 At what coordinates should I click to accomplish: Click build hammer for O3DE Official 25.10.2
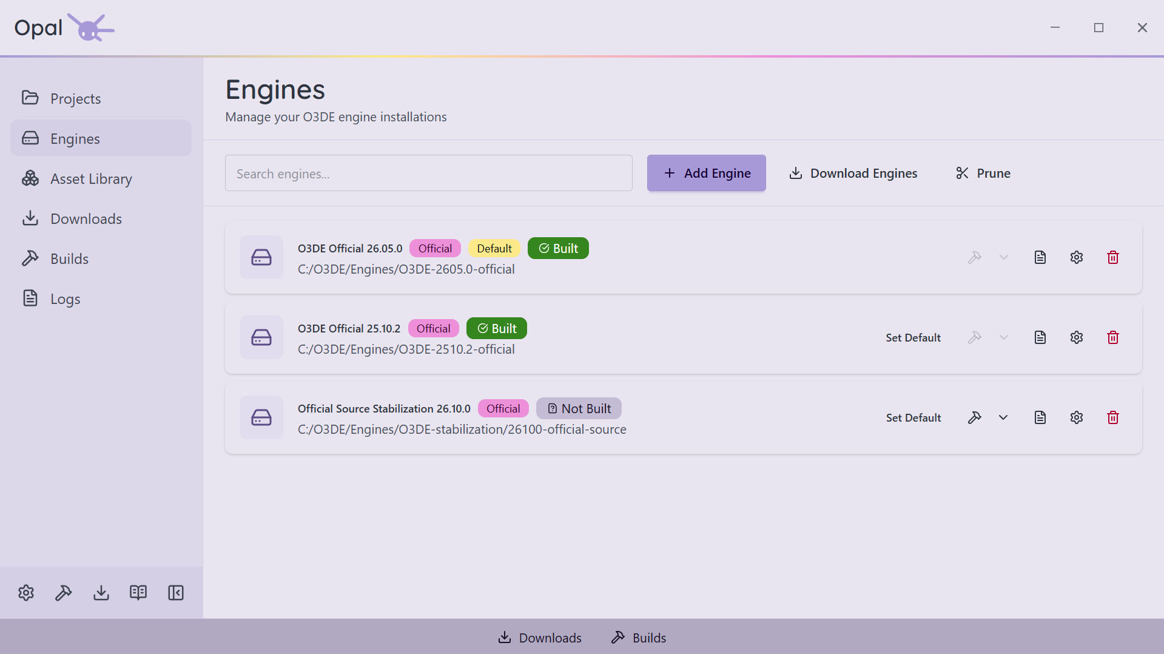[974, 337]
